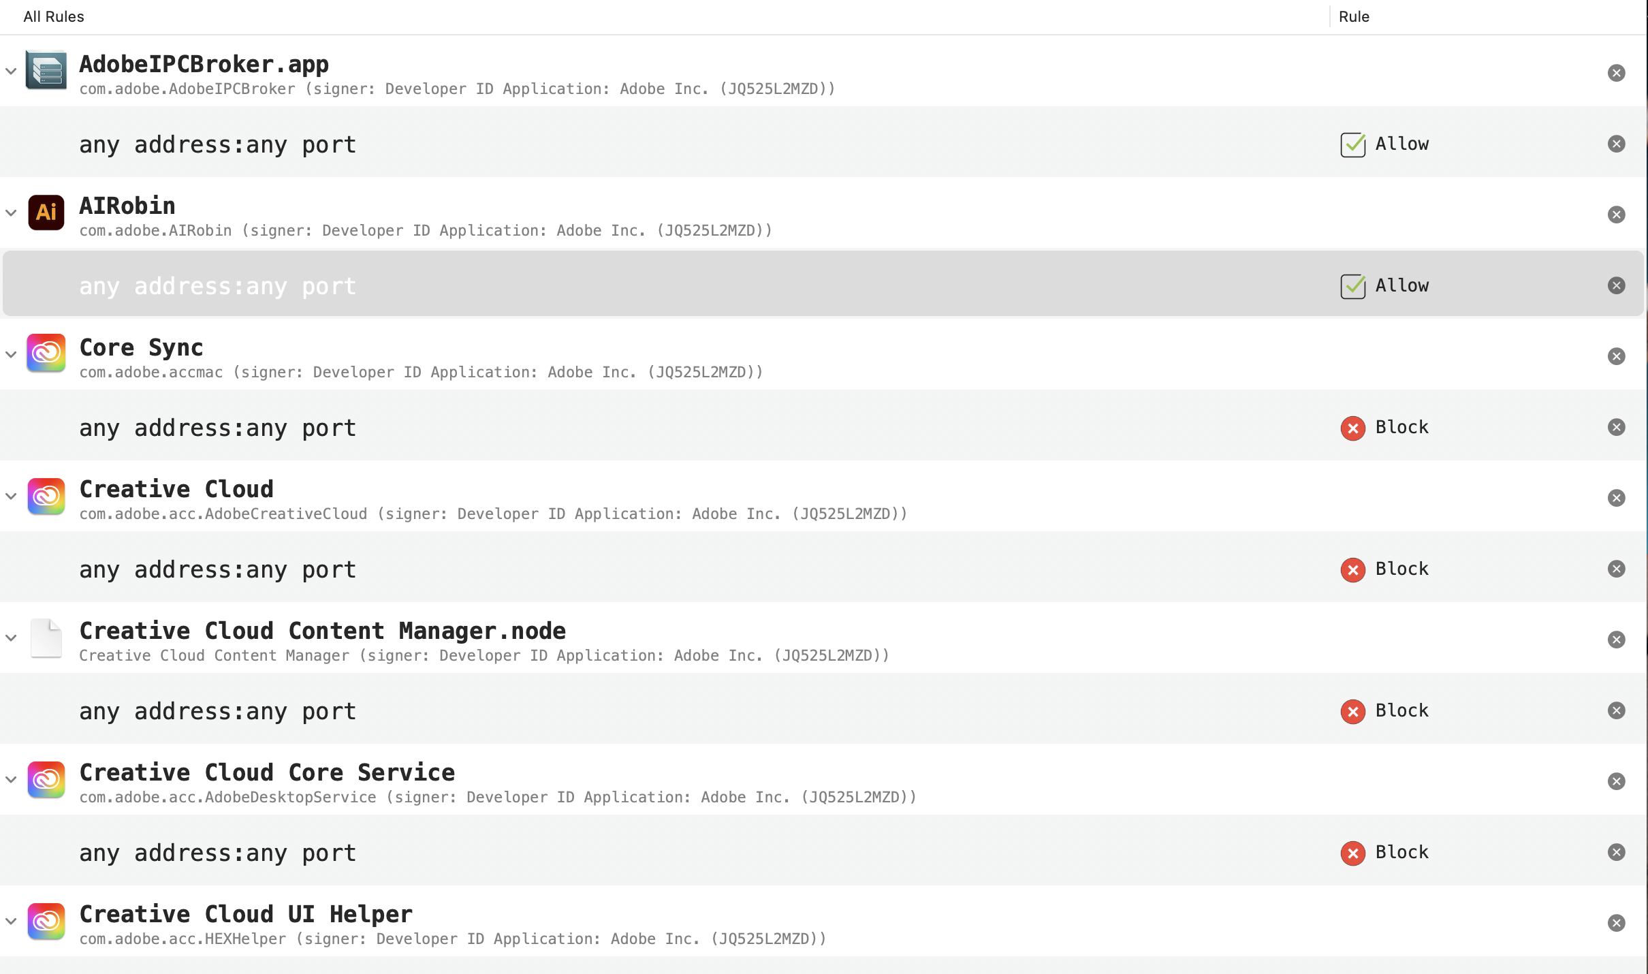This screenshot has height=974, width=1648.
Task: Collapse the Creative Cloud Content Manager.node group
Action: [11, 638]
